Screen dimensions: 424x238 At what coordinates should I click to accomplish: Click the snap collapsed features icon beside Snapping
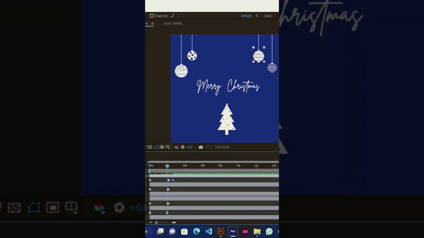(x=179, y=16)
